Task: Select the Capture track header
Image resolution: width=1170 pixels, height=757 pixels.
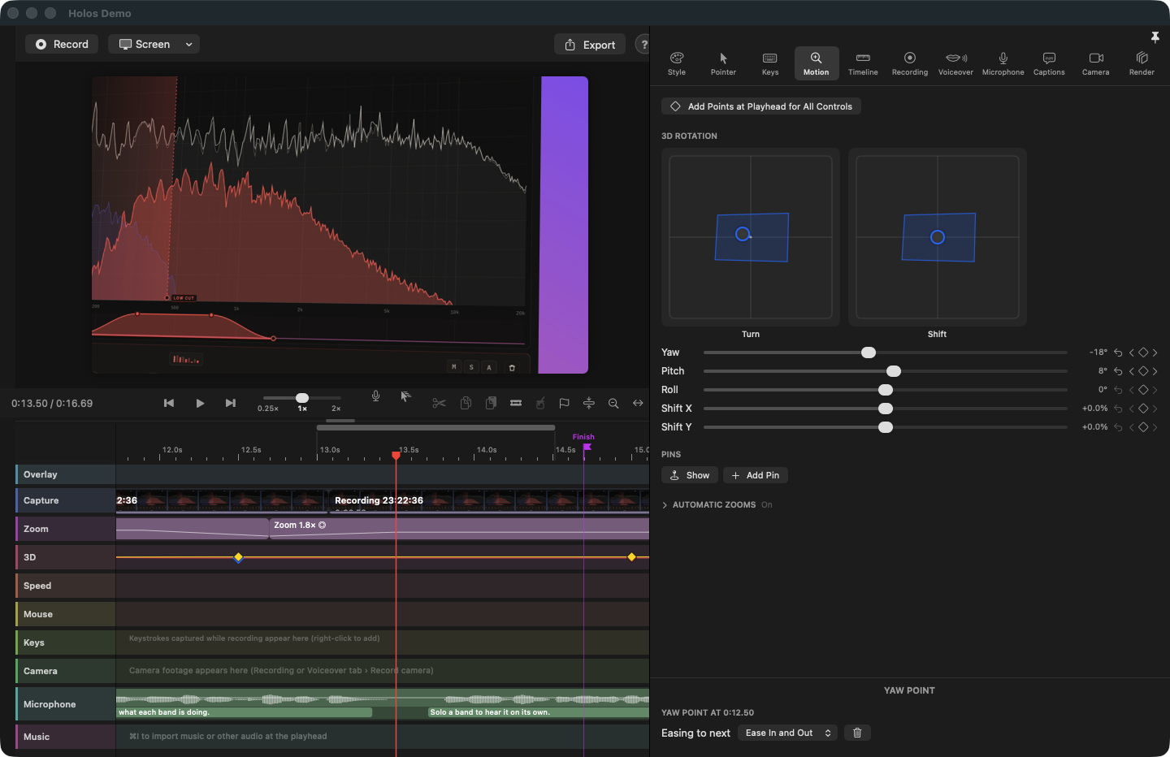Action: point(65,500)
